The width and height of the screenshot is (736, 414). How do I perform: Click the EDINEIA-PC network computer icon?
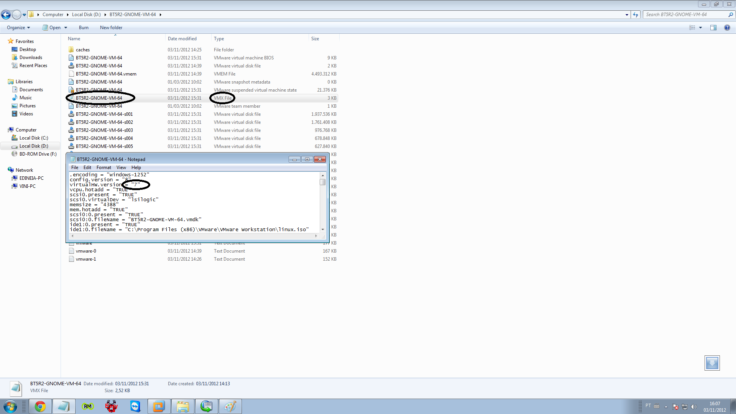[15, 178]
